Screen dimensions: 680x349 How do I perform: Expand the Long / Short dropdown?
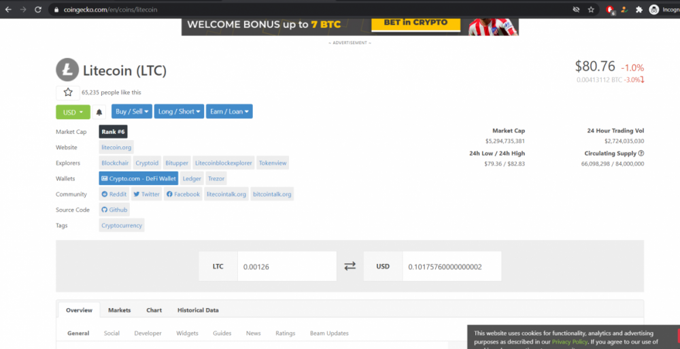pos(180,112)
